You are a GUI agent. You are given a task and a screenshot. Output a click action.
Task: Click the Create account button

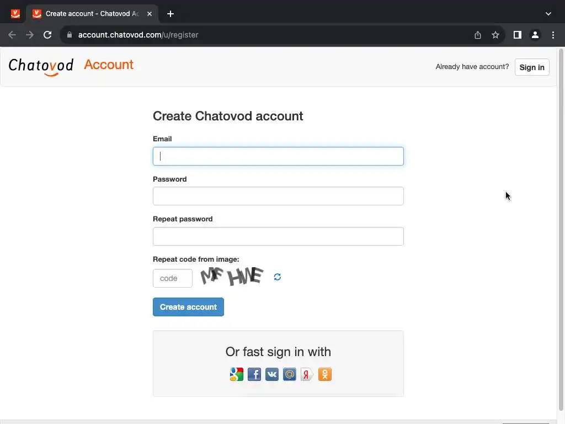(188, 307)
